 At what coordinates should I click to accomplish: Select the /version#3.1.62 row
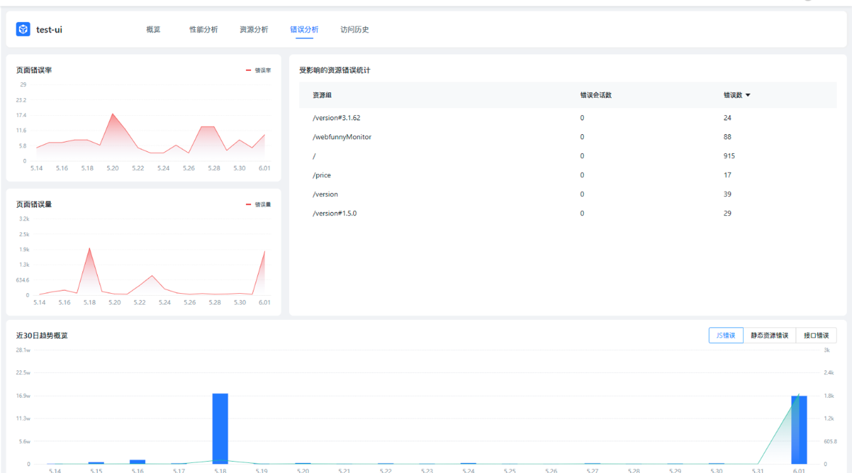tap(568, 118)
